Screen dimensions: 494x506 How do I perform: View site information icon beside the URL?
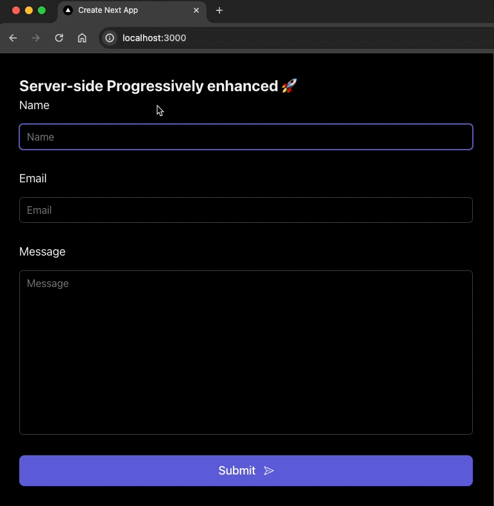click(x=110, y=38)
